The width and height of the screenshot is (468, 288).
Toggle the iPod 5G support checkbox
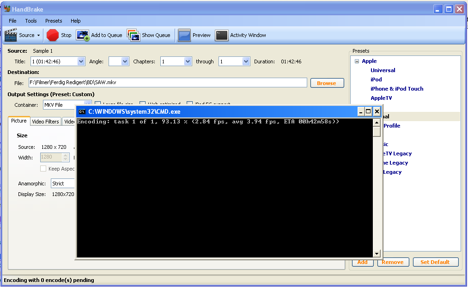189,104
